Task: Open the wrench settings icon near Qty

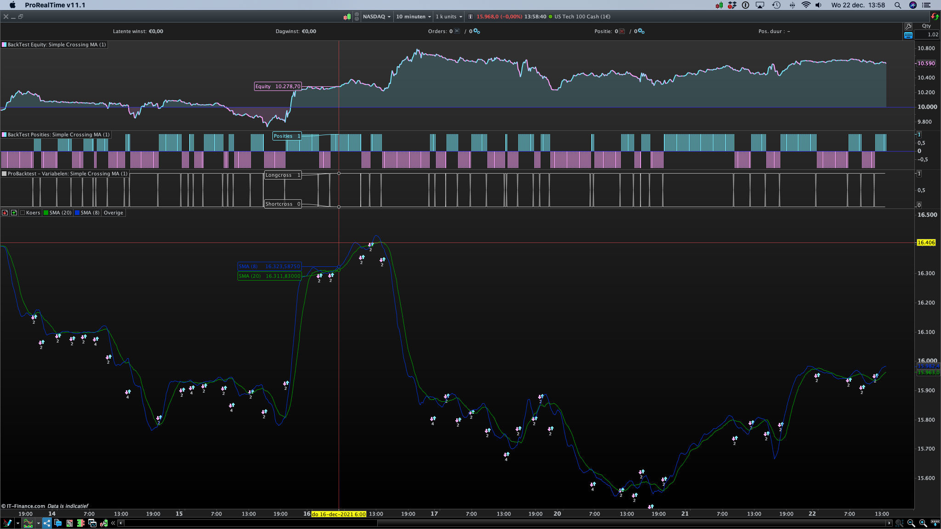Action: (908, 26)
